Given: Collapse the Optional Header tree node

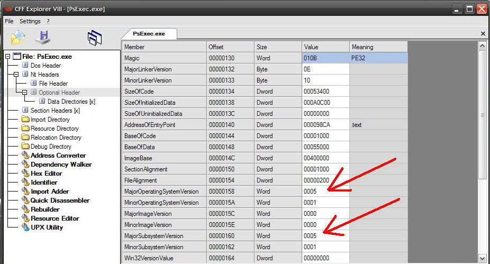Looking at the screenshot, I should tap(24, 93).
